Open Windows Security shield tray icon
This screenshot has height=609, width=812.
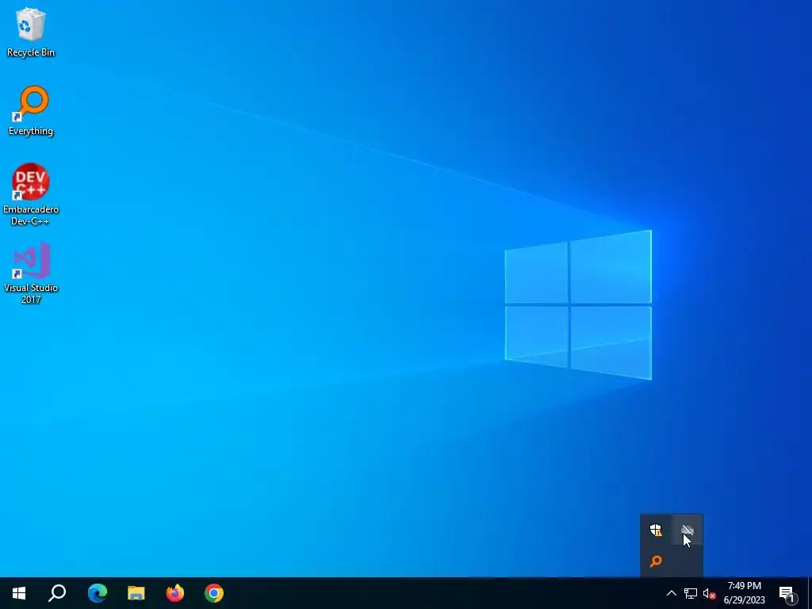pos(656,530)
